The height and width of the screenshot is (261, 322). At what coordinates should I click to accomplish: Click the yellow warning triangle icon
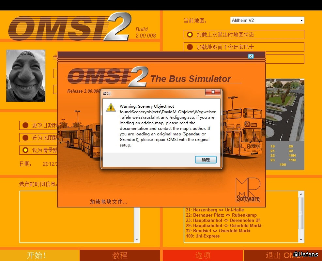(111, 107)
